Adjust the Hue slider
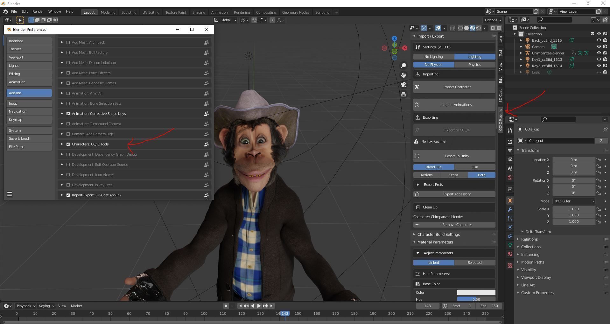 click(476, 299)
